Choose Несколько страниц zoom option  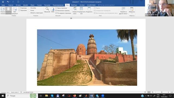click(x=62, y=11)
